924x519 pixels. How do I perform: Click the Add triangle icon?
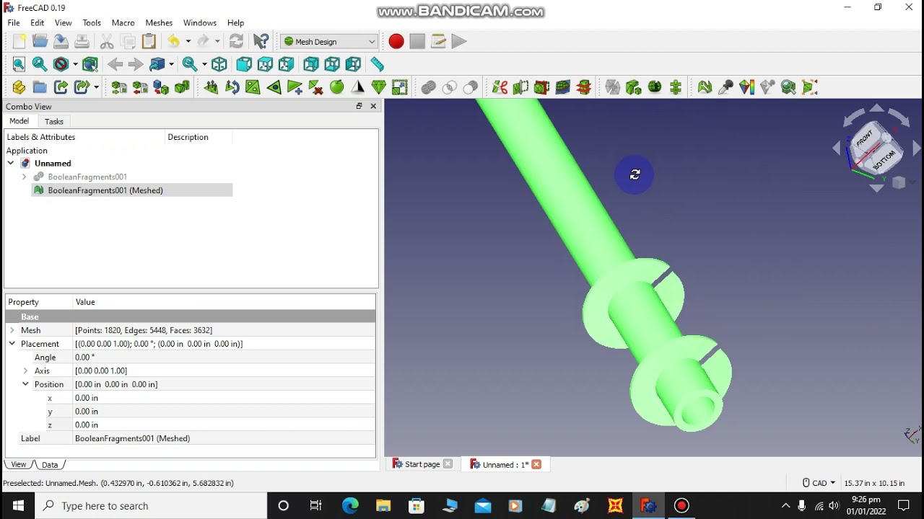click(x=295, y=87)
